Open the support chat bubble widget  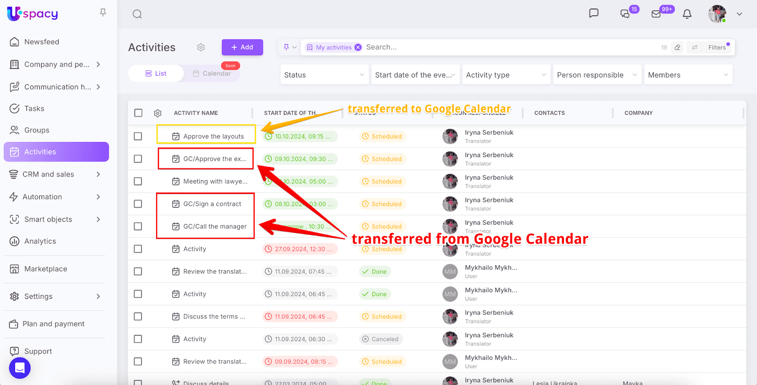tap(20, 368)
